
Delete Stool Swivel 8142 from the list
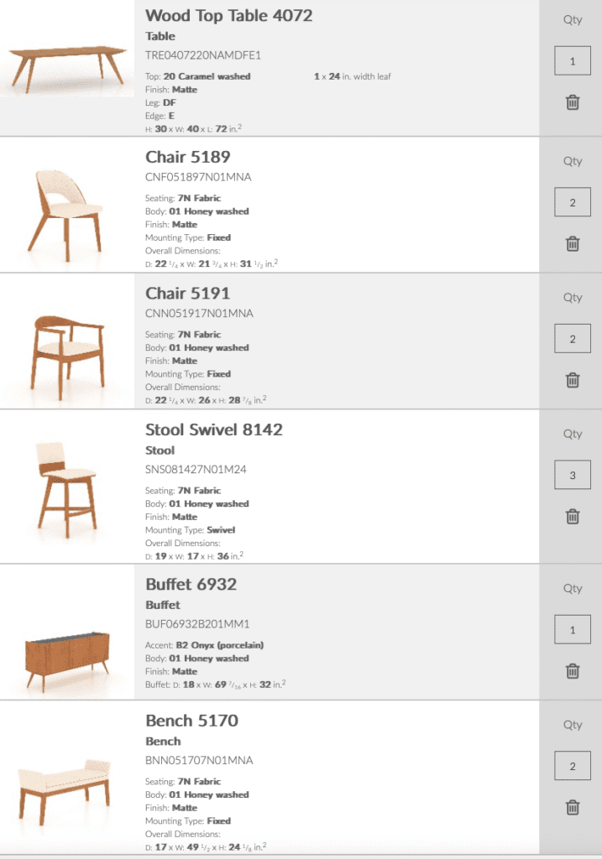(573, 516)
